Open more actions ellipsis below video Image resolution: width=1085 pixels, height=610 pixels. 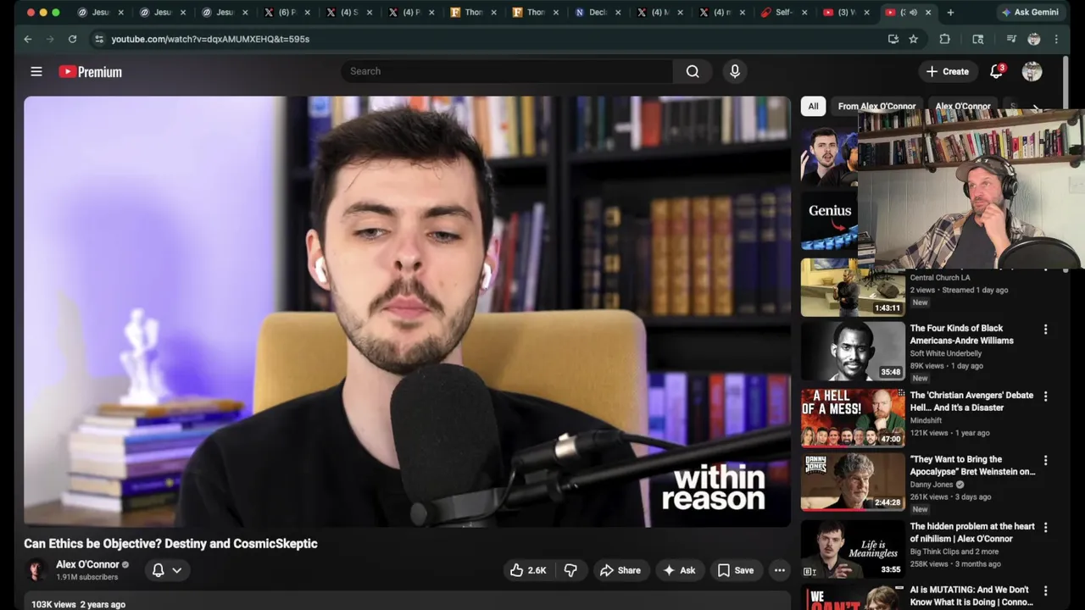[780, 570]
